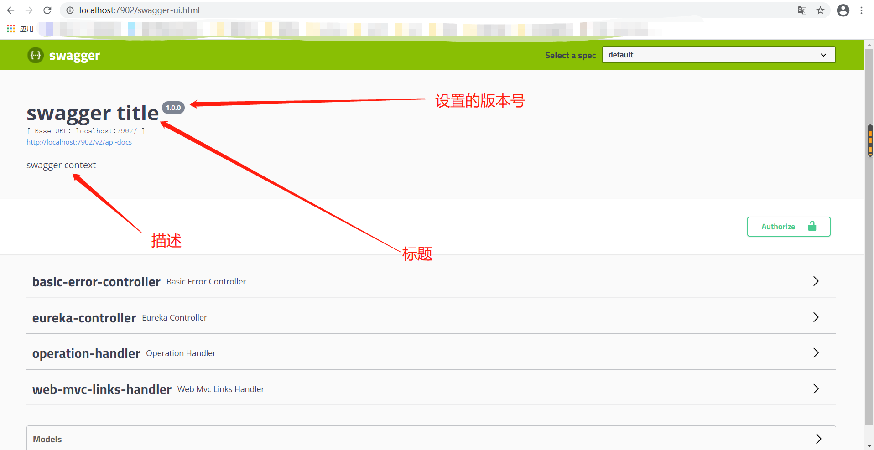Reload the page using the refresh icon
This screenshot has width=874, height=450.
47,10
